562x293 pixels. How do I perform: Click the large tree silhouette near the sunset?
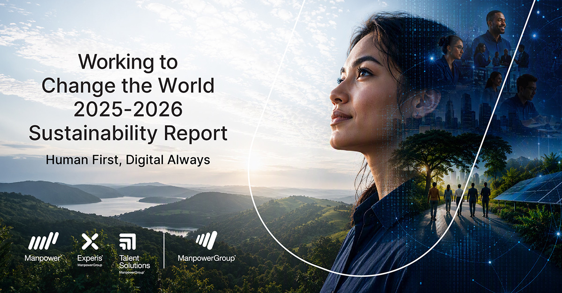pyautogui.click(x=433, y=154)
